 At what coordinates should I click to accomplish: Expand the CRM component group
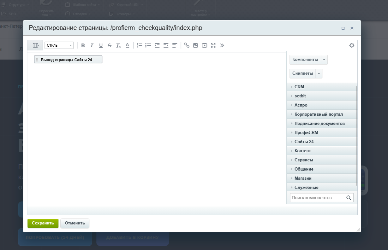click(321, 87)
